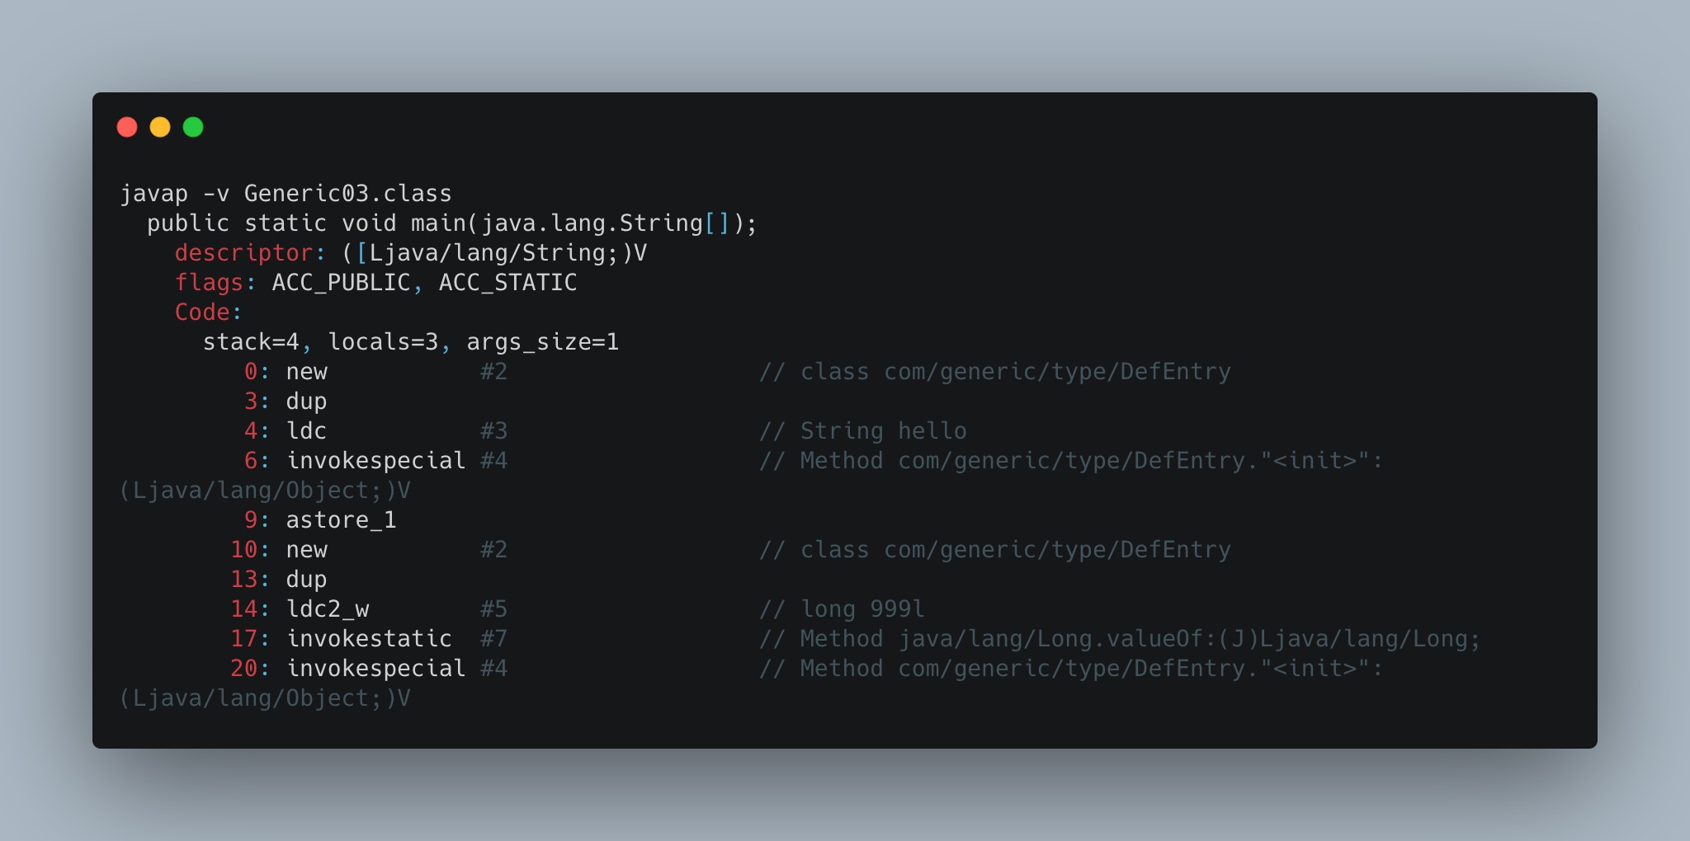Click the 'javap -v Generic03.class' command line
The width and height of the screenshot is (1690, 841).
pyautogui.click(x=286, y=194)
